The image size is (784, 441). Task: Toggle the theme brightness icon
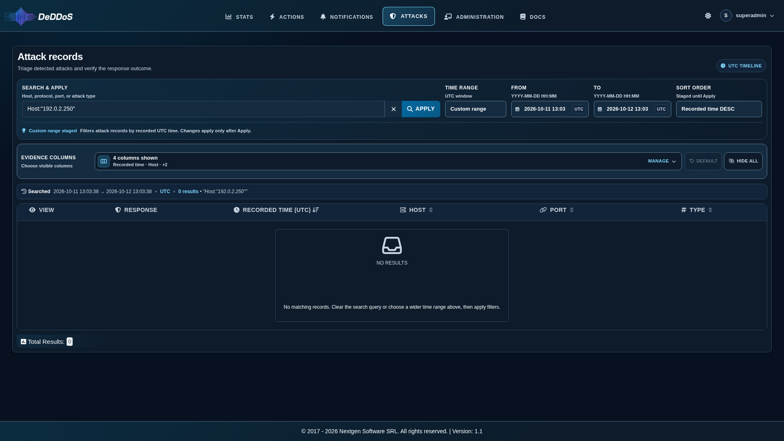(x=708, y=16)
